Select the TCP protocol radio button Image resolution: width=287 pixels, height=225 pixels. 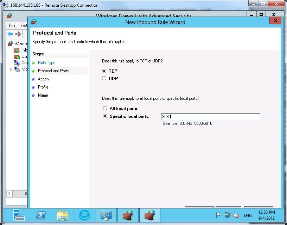104,71
